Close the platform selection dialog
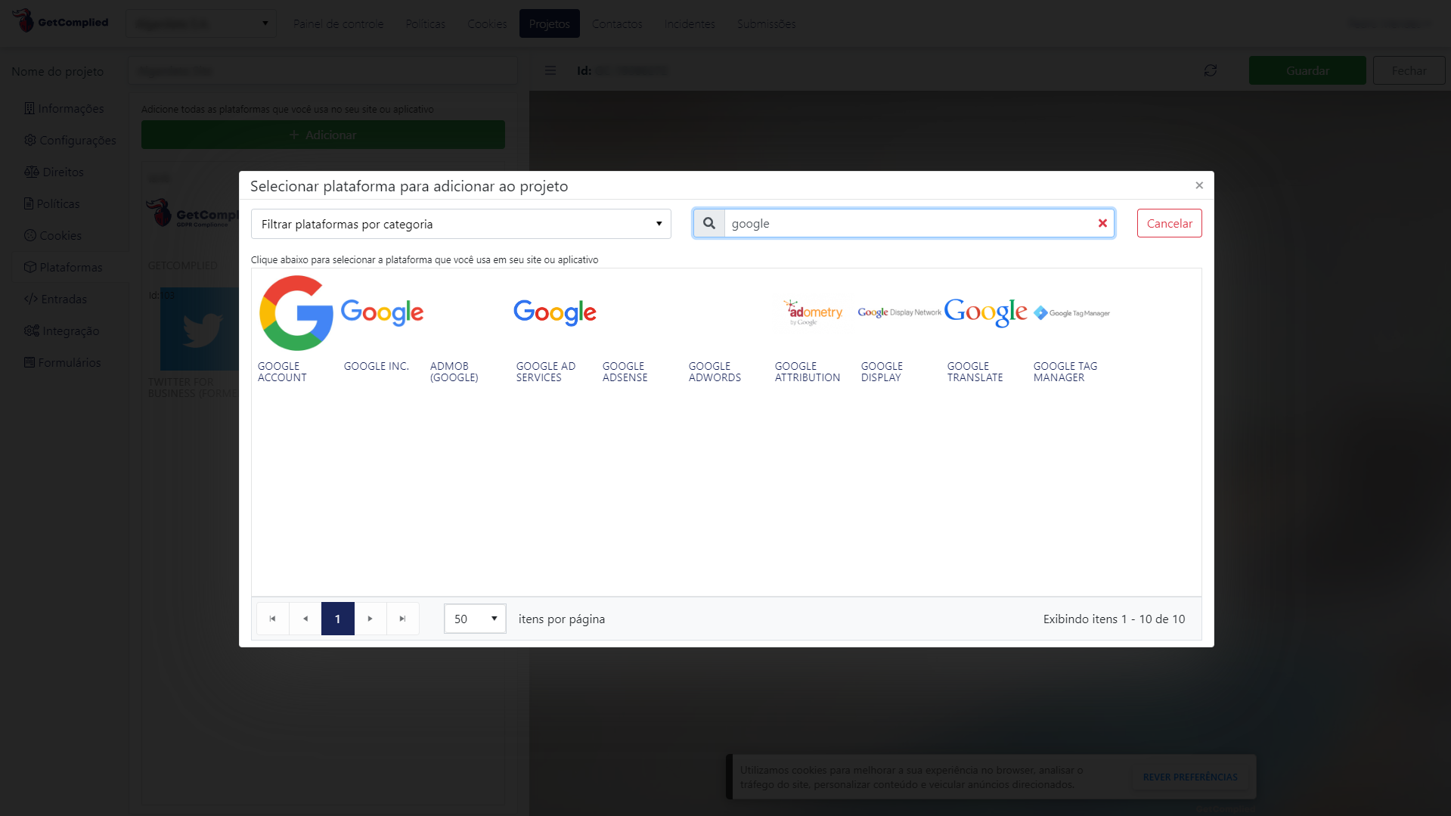Image resolution: width=1451 pixels, height=816 pixels. (x=1199, y=185)
